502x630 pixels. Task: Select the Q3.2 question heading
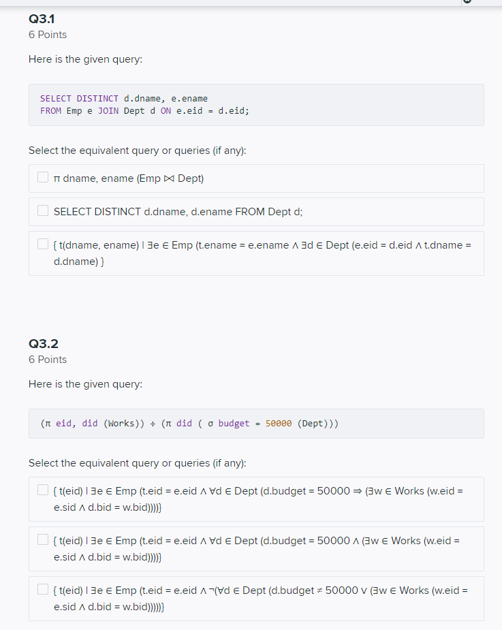tap(42, 344)
